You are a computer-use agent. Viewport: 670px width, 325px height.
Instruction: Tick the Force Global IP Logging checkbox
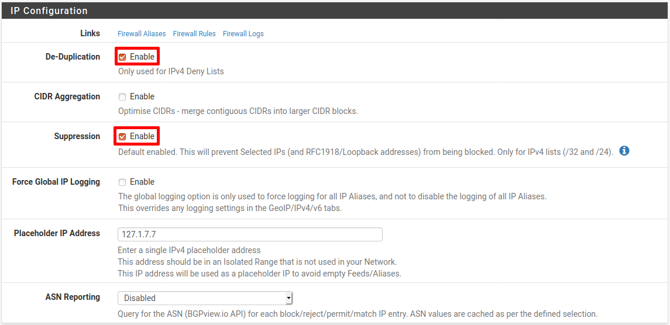coord(122,182)
